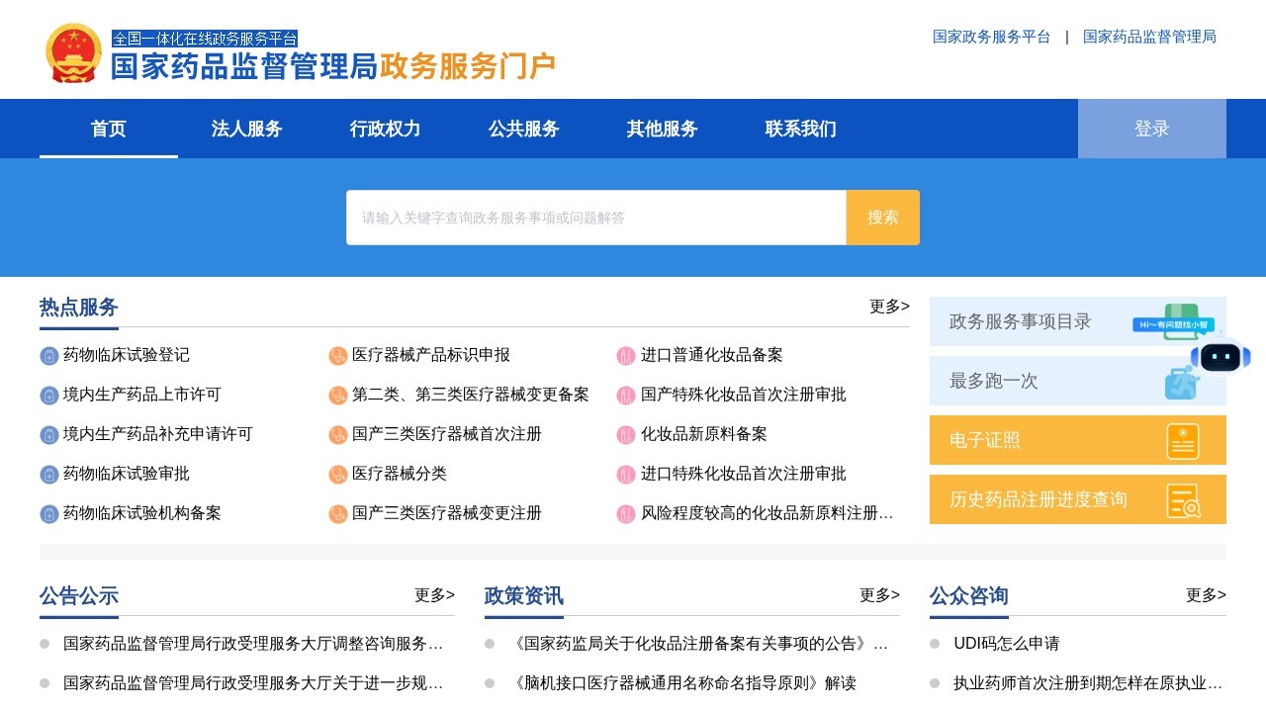Click icon beside 药物临床试验机构备案
The image size is (1266, 712).
(49, 514)
